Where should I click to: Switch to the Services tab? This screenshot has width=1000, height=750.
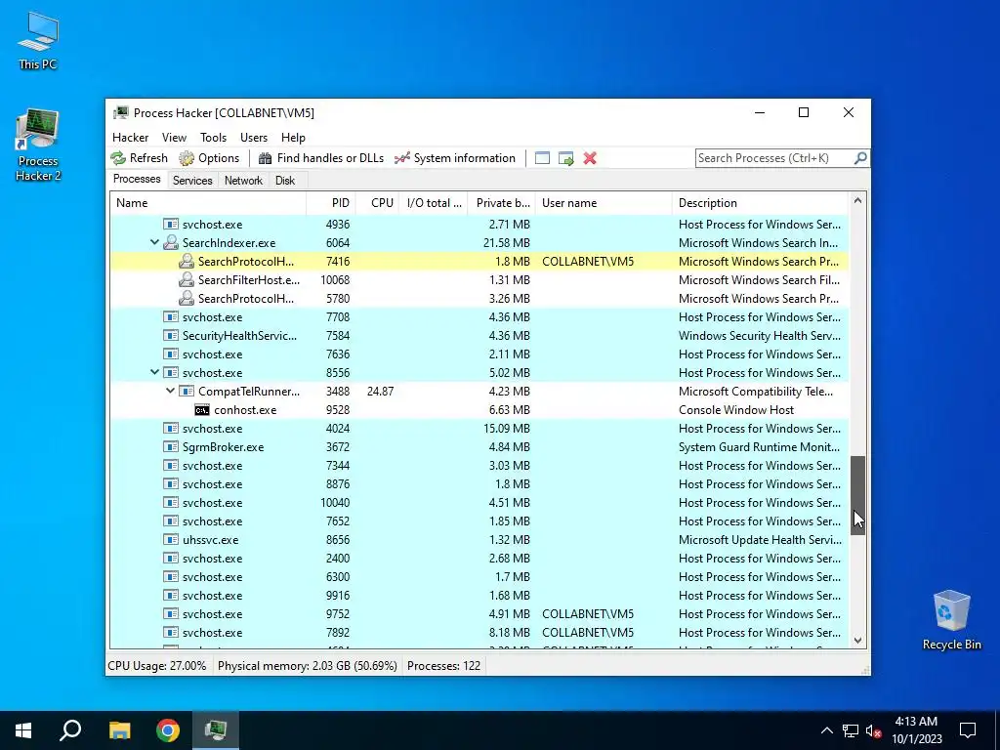192,181
